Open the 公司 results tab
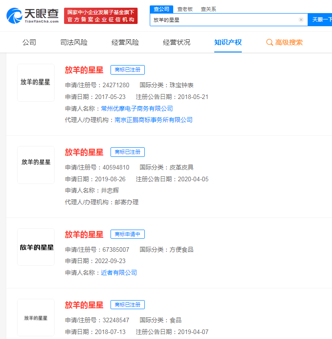 pyautogui.click(x=29, y=42)
